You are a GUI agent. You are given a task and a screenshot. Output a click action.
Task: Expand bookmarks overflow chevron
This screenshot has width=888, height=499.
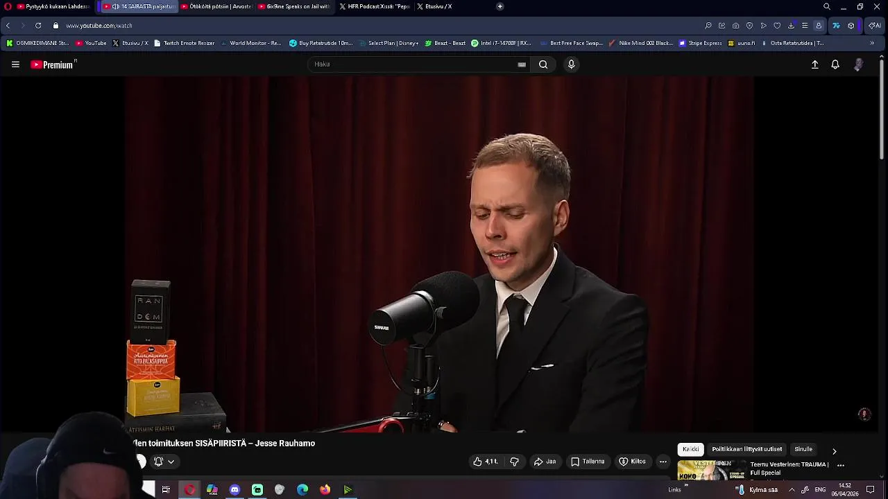pos(872,43)
